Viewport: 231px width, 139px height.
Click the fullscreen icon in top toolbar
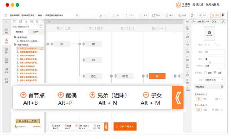coord(223,15)
